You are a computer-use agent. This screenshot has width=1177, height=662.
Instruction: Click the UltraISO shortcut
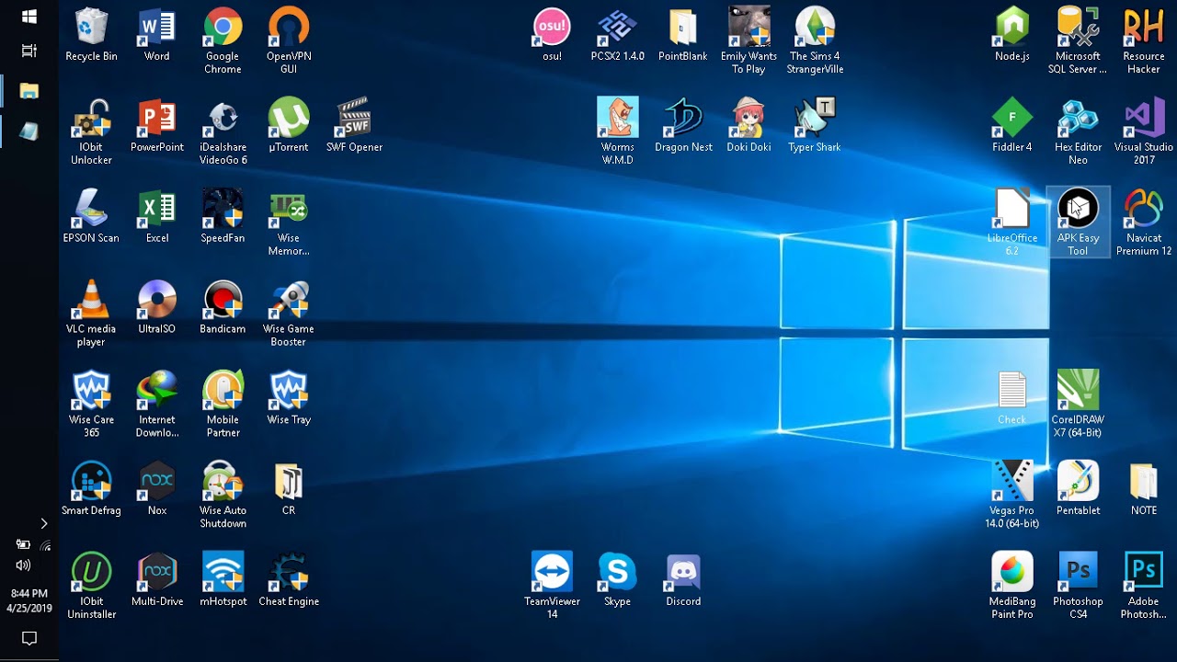pos(157,308)
